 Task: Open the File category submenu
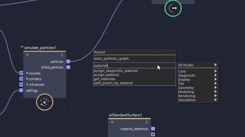(x=198, y=84)
